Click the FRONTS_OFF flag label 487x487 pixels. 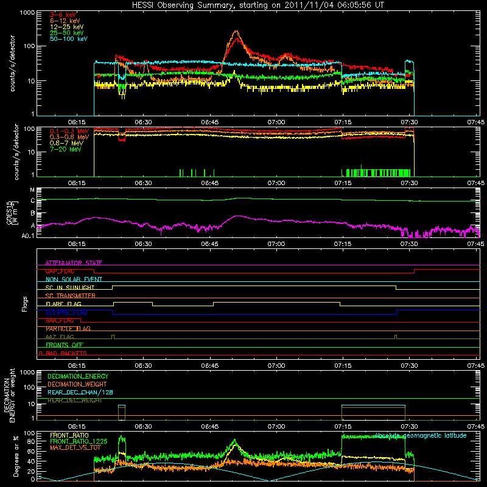point(65,345)
